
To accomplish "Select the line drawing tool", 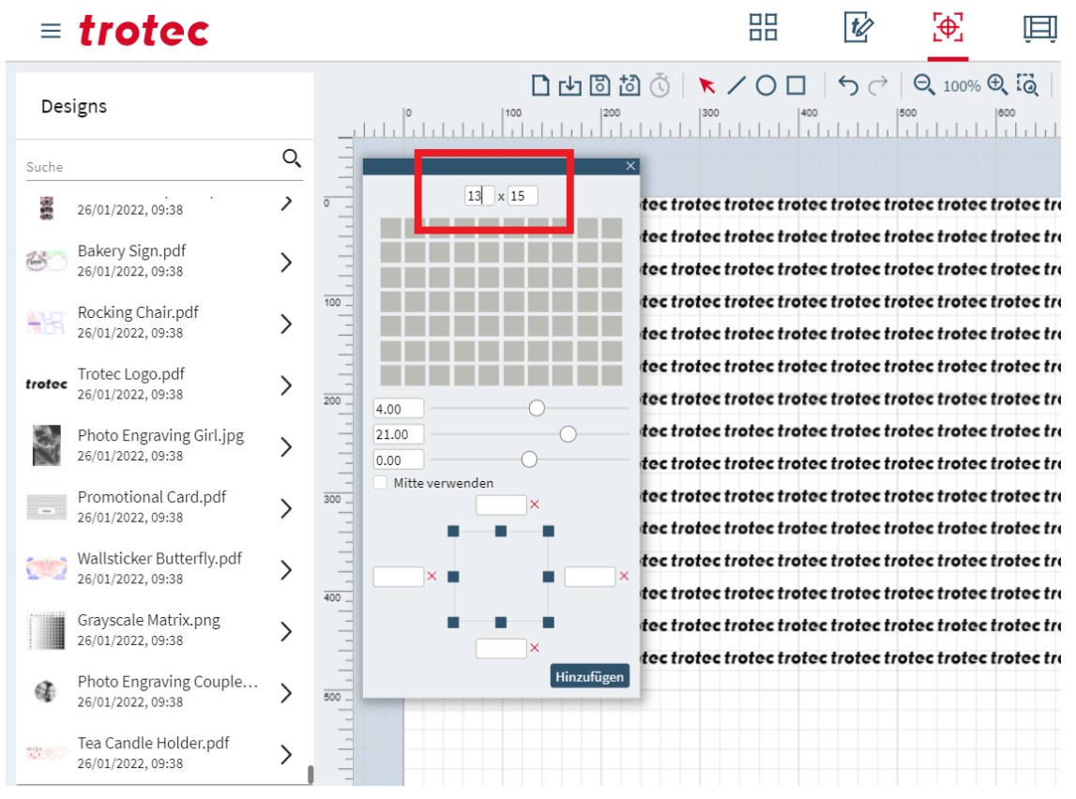I will coord(737,85).
